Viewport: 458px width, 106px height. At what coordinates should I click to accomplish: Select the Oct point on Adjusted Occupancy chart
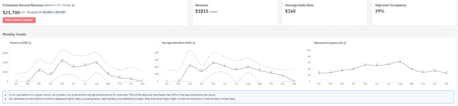(423, 72)
